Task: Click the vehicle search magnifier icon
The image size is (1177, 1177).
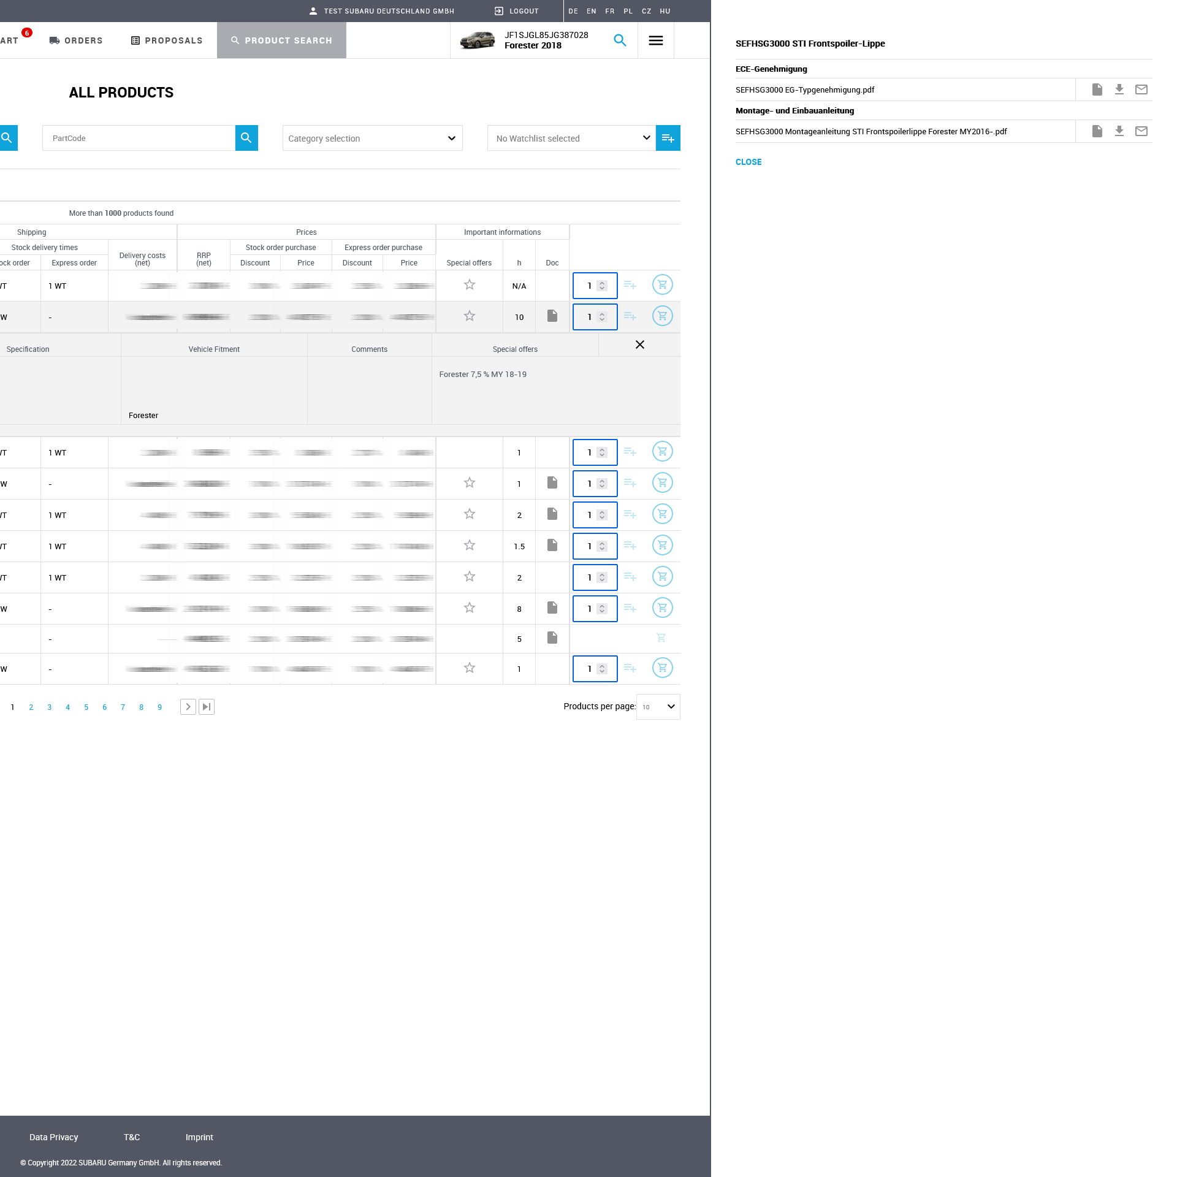Action: [x=620, y=40]
